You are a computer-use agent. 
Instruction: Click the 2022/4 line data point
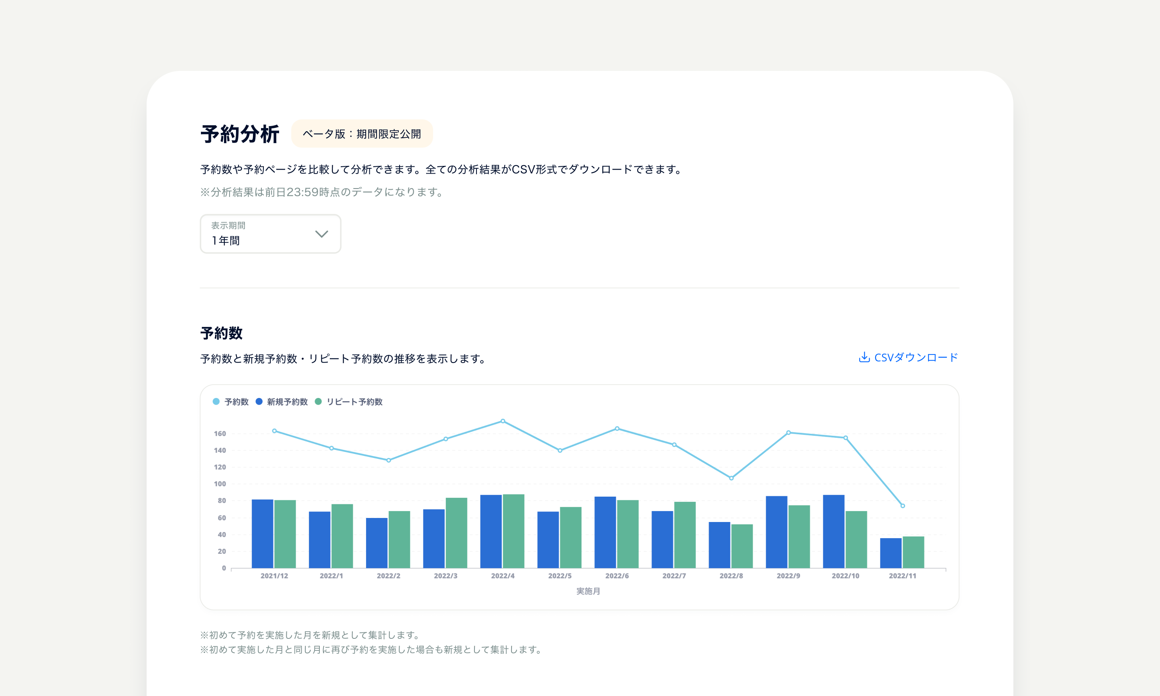click(x=503, y=421)
